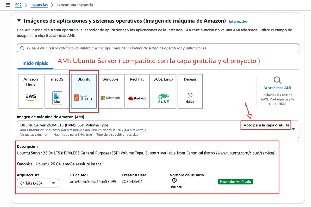Select the Debian AMI tile
The width and height of the screenshot is (311, 207).
(190, 91)
